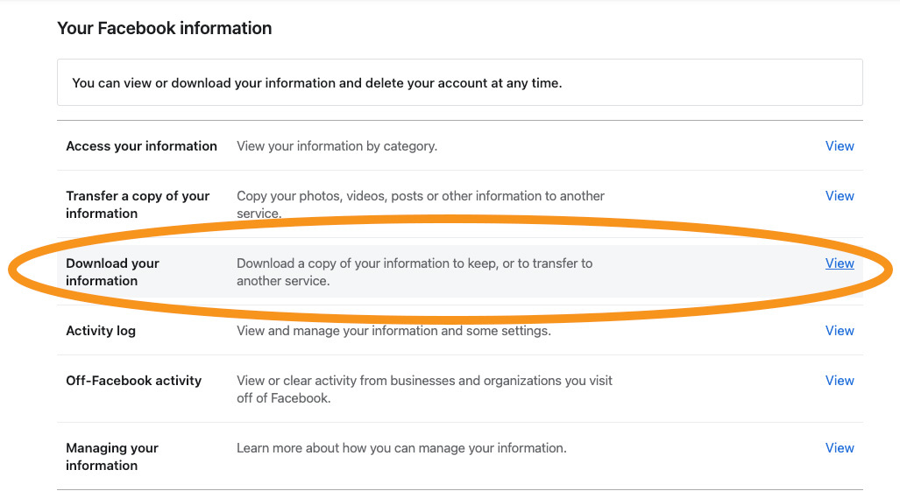
Task: Open View link for Transfer a copy
Action: [839, 196]
